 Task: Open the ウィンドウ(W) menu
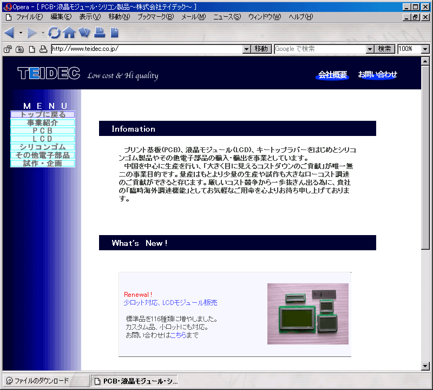coord(265,17)
